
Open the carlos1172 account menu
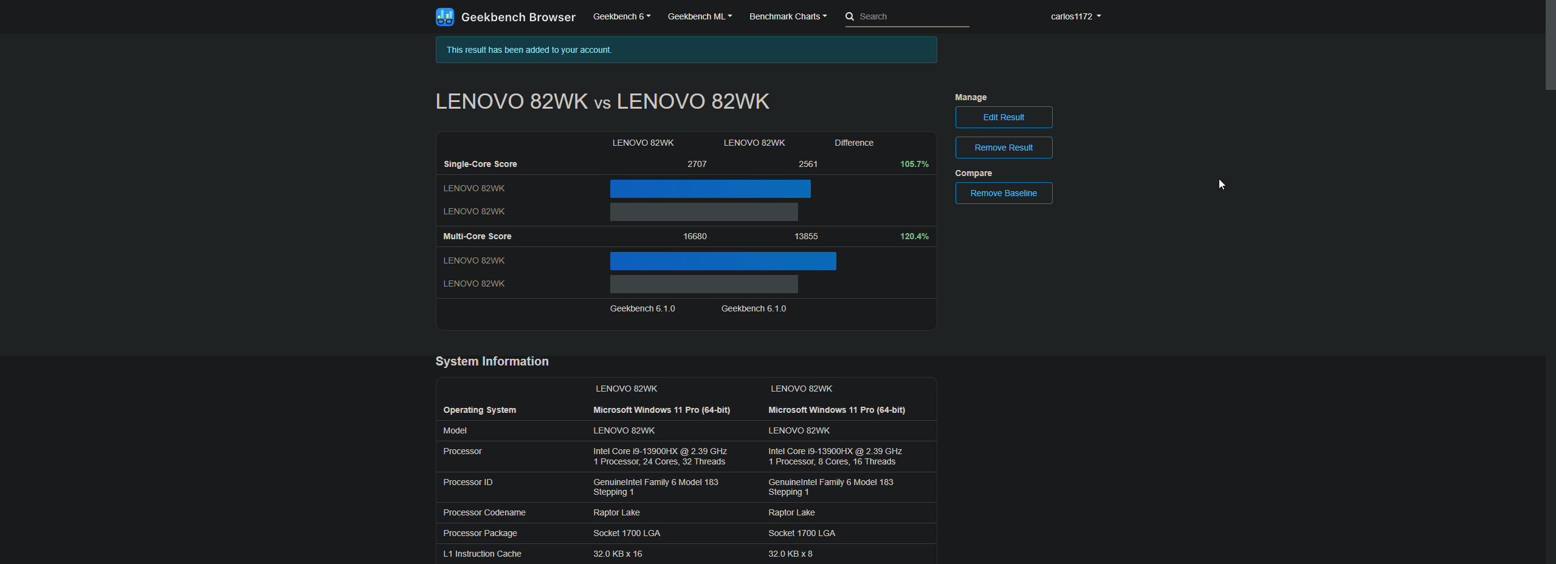click(1076, 16)
